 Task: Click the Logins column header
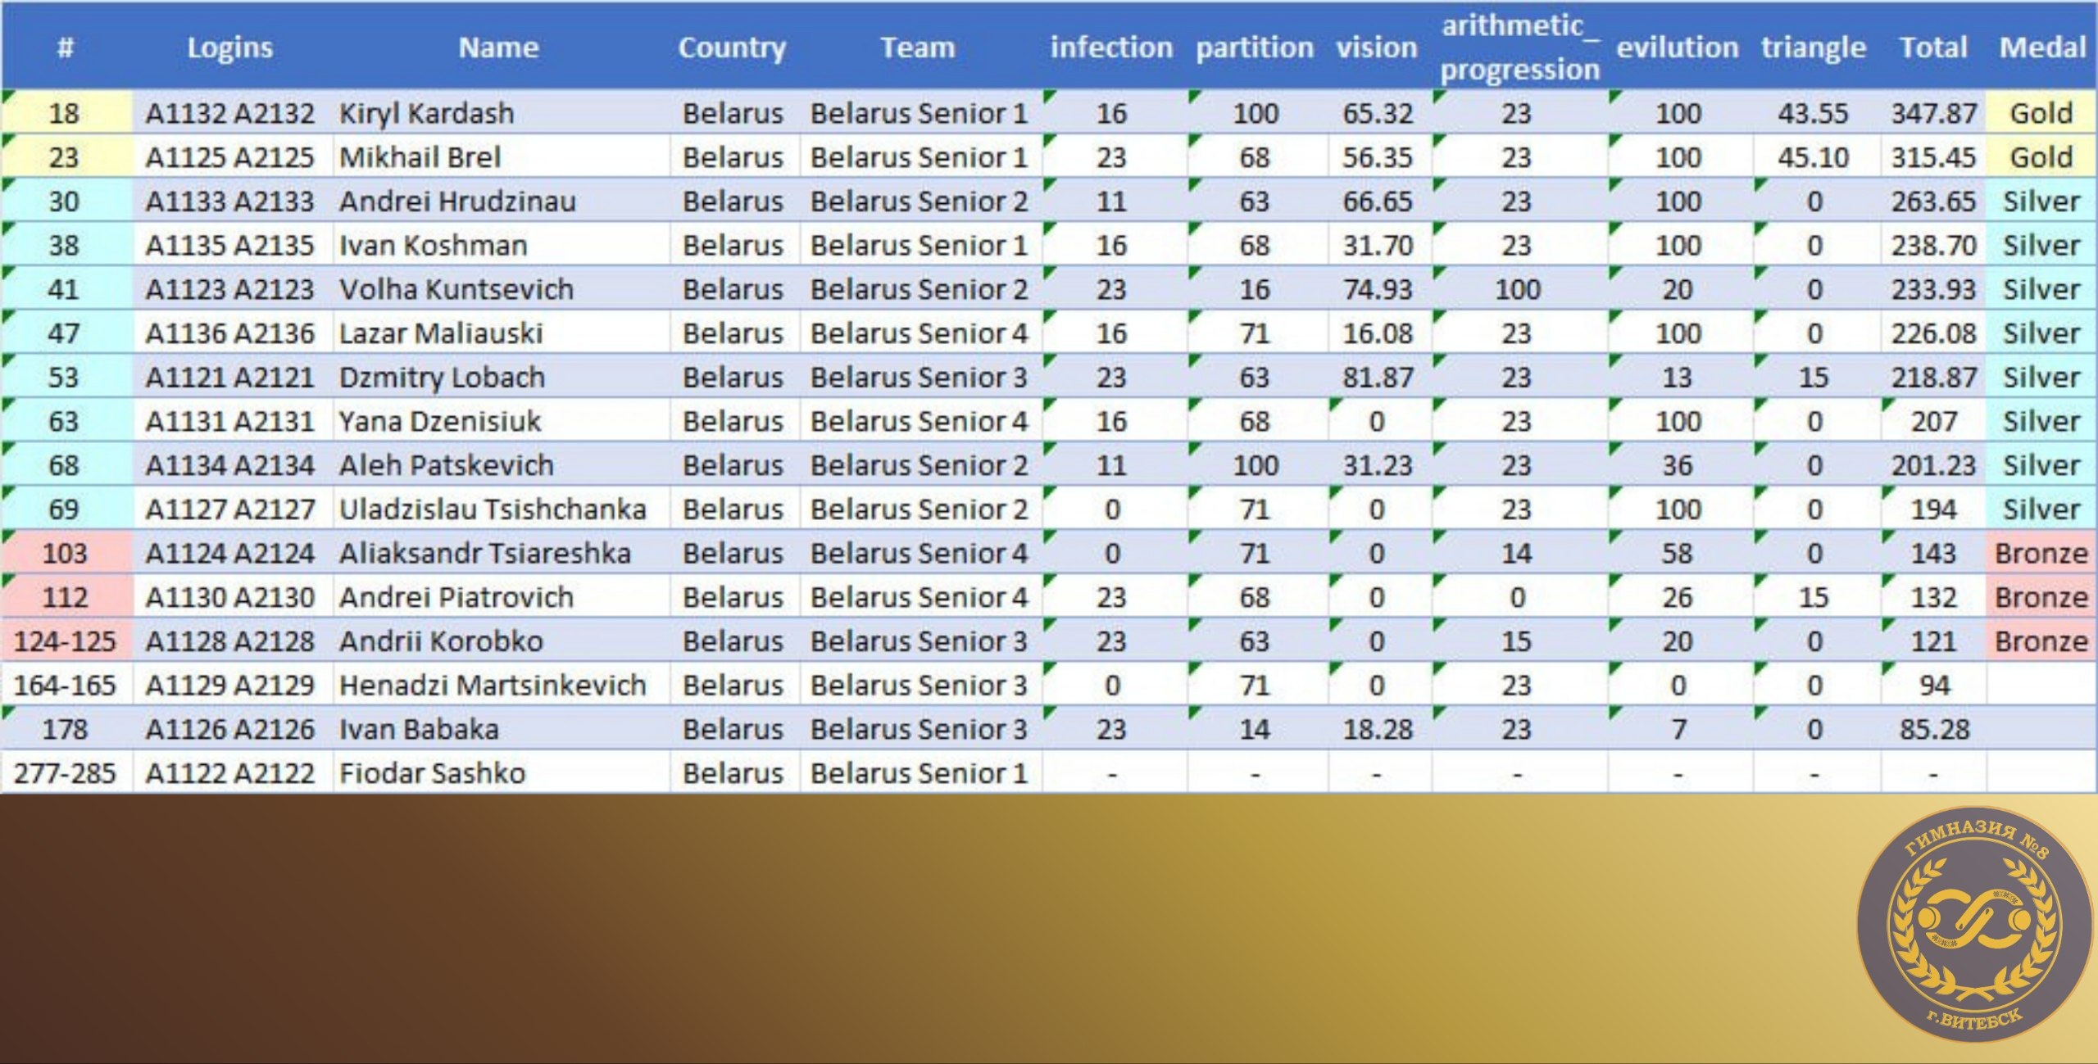coord(229,48)
